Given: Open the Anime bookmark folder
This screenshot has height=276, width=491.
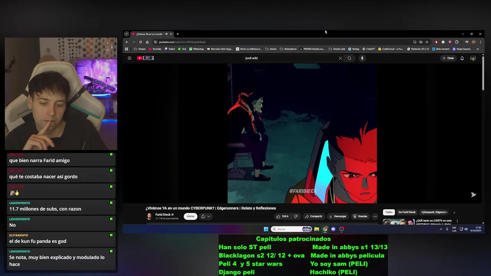Looking at the screenshot, I should pyautogui.click(x=271, y=49).
